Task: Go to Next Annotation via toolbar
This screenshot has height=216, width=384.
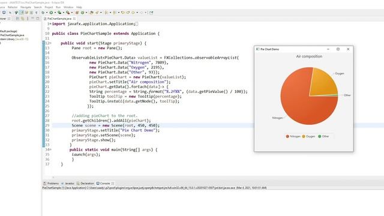Action: point(106,13)
